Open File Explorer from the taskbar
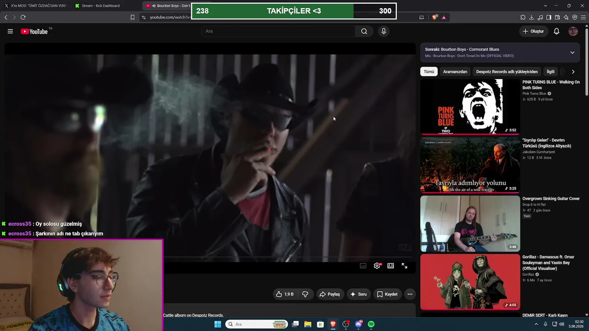The image size is (589, 331). (308, 324)
